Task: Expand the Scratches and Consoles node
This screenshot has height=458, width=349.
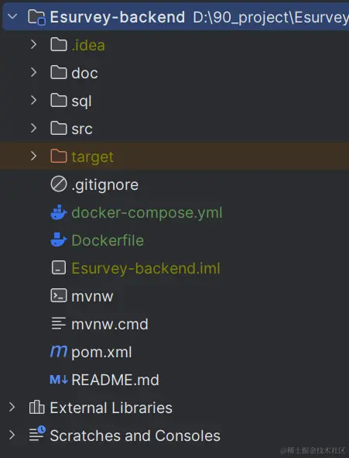Action: 12,435
